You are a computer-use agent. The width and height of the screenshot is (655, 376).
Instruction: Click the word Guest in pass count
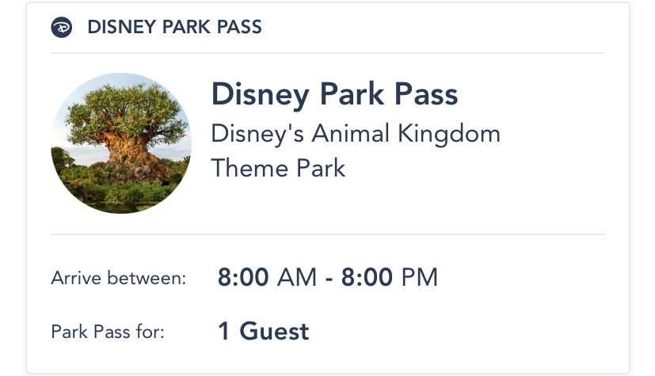[x=274, y=331]
